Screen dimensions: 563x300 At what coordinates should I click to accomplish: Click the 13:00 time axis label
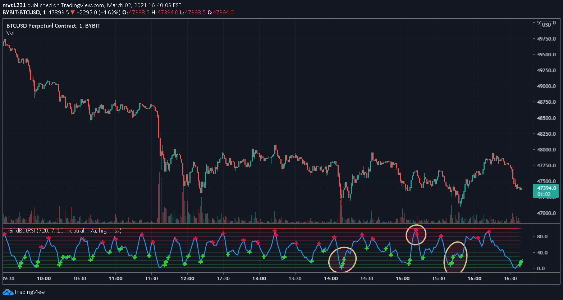click(259, 278)
